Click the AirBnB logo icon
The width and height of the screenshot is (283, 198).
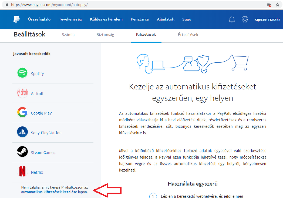(22, 93)
